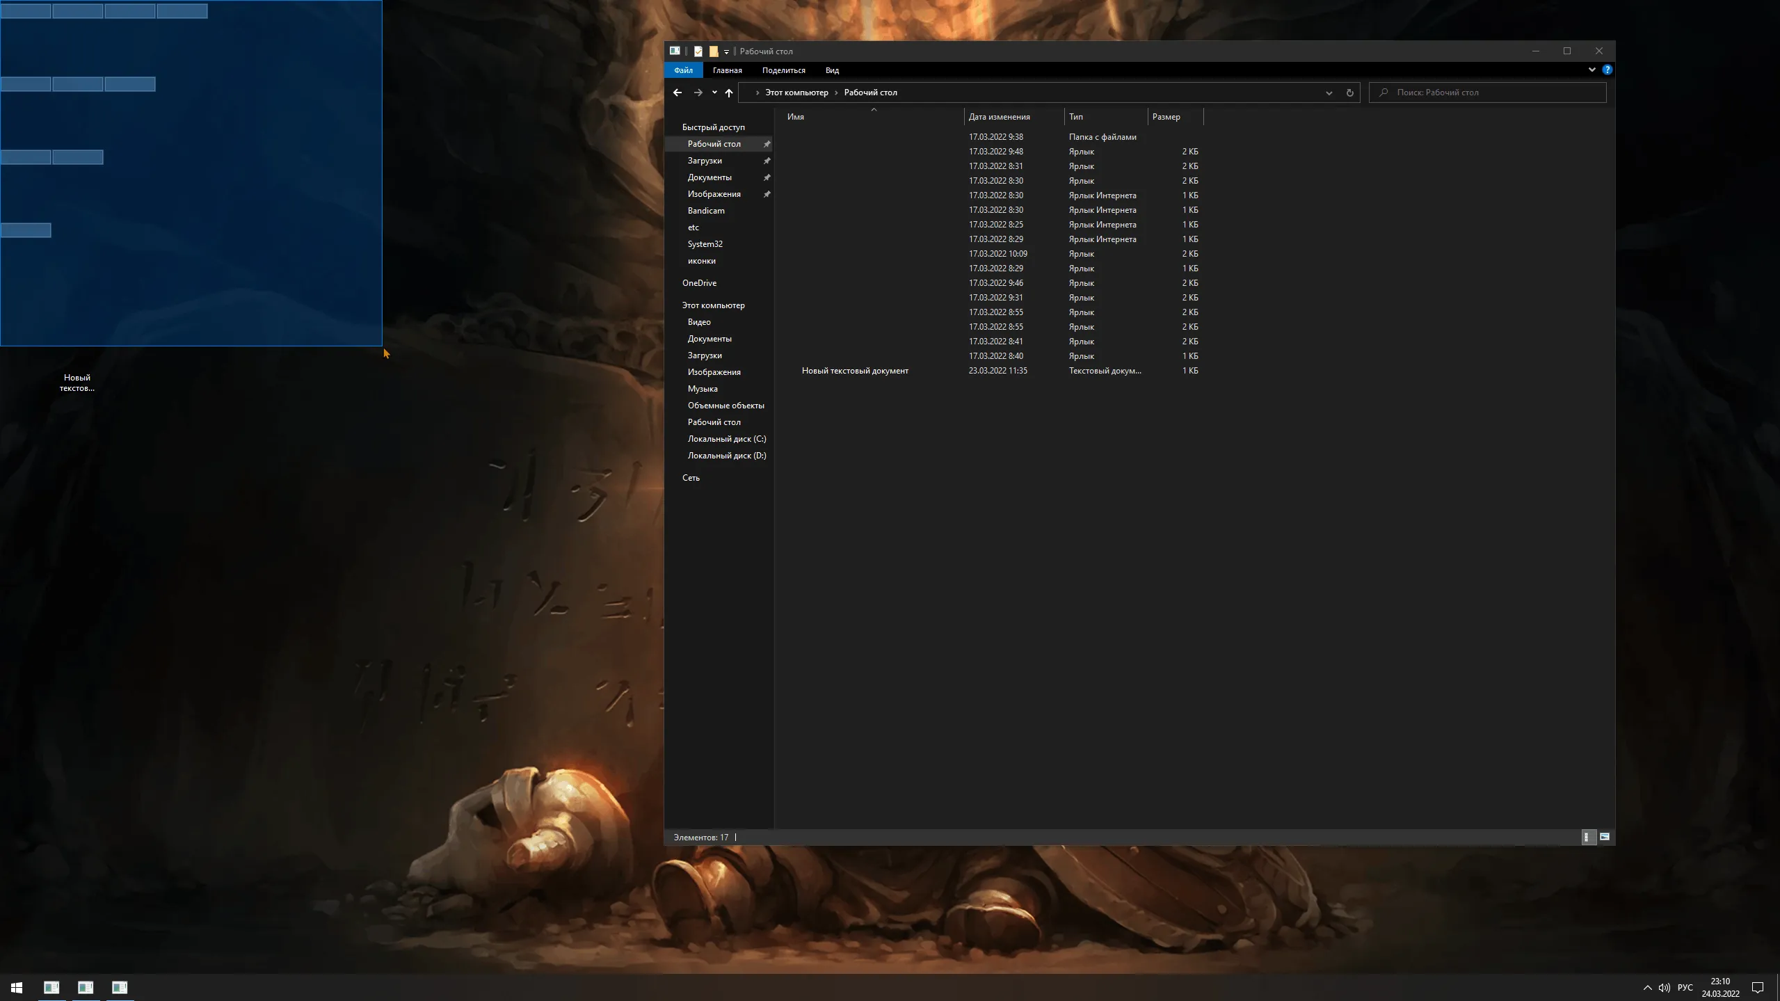This screenshot has width=1780, height=1001.
Task: Switch to the Поделиться ribbon tab
Action: tap(783, 70)
